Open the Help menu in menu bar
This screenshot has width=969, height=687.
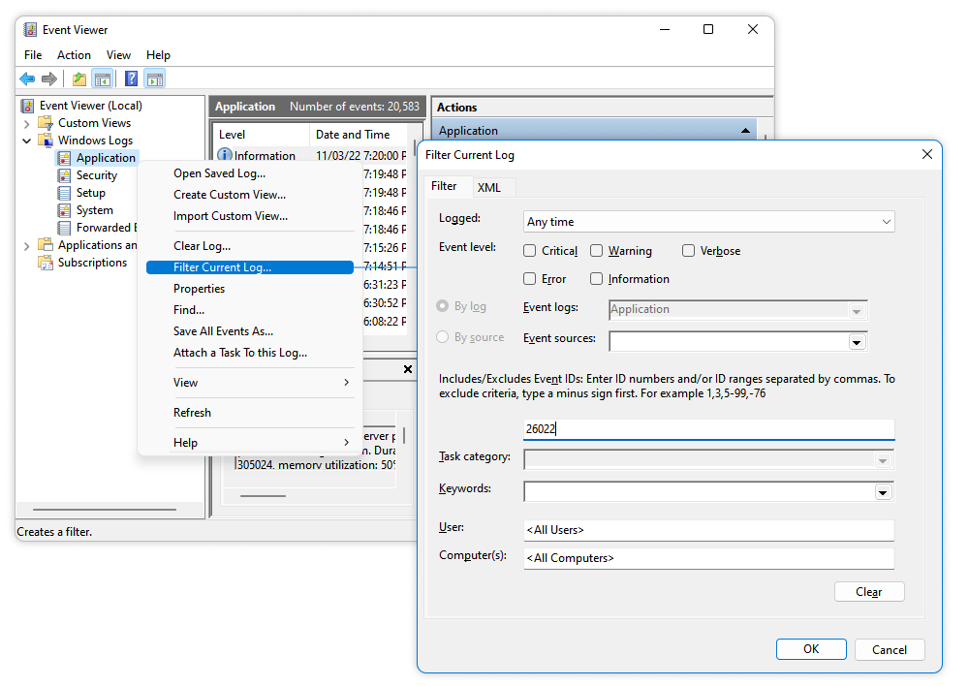(158, 55)
